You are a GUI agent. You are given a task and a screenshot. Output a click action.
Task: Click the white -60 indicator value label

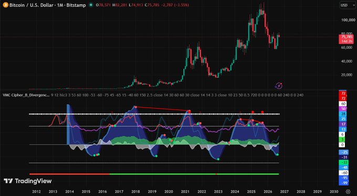coord(343,172)
